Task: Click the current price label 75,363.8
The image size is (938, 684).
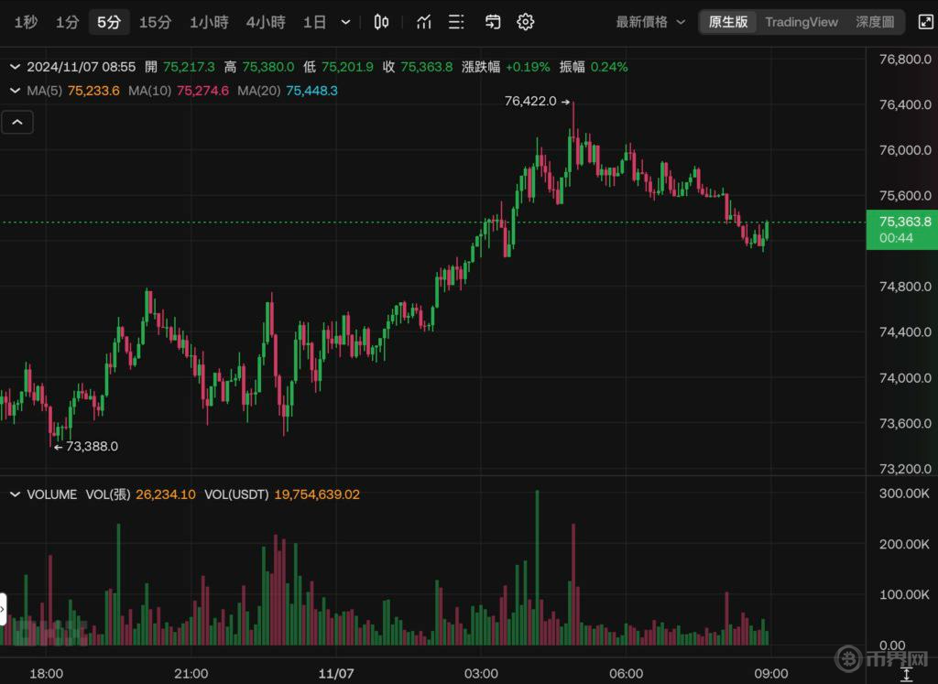Action: (903, 222)
